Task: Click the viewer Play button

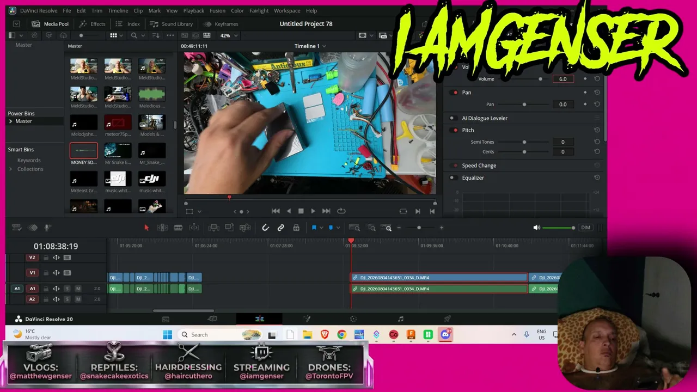Action: 313,211
